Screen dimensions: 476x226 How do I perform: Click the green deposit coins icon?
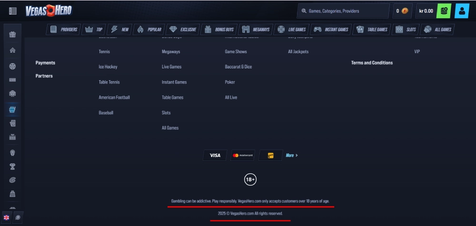[x=443, y=11]
